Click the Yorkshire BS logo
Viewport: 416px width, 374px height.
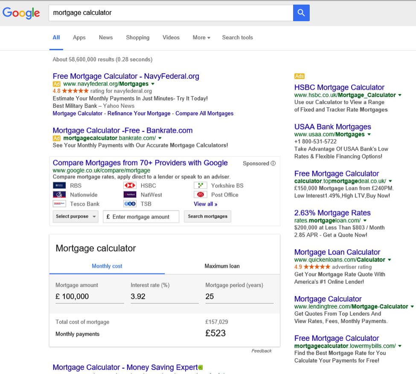201,185
